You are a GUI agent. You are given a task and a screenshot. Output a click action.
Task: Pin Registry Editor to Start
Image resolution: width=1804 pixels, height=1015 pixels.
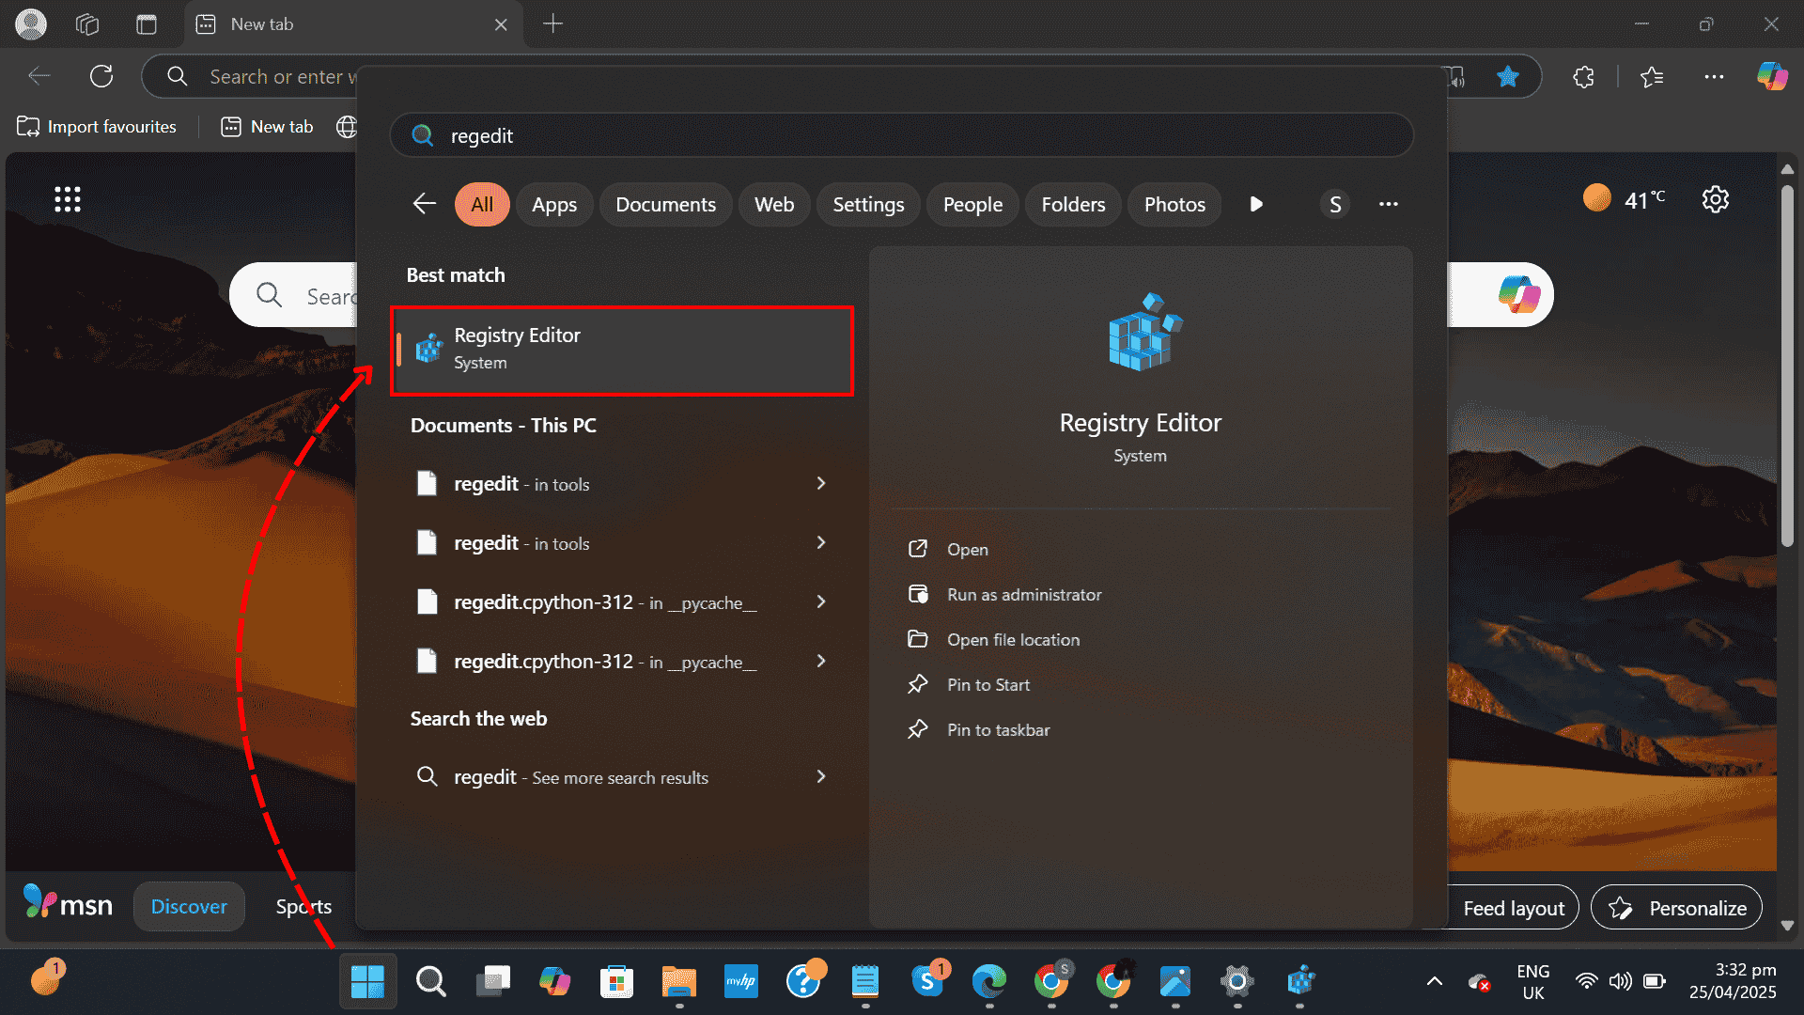(988, 684)
